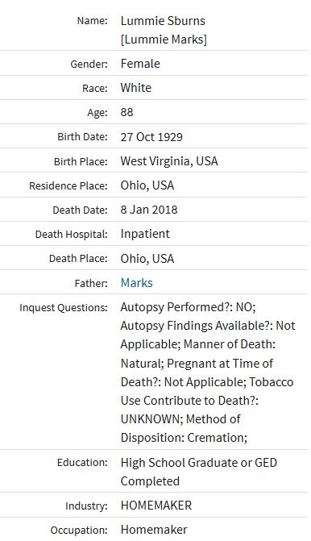Image resolution: width=311 pixels, height=541 pixels.
Task: Select the Age value 88
Action: (126, 112)
